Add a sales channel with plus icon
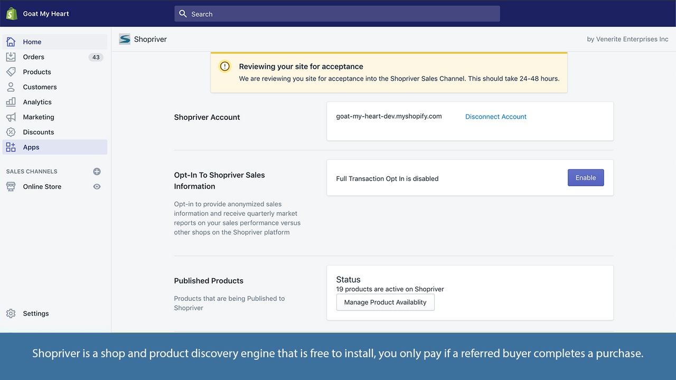 pos(97,172)
